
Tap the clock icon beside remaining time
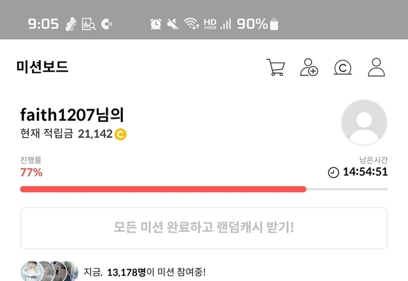pyautogui.click(x=333, y=172)
